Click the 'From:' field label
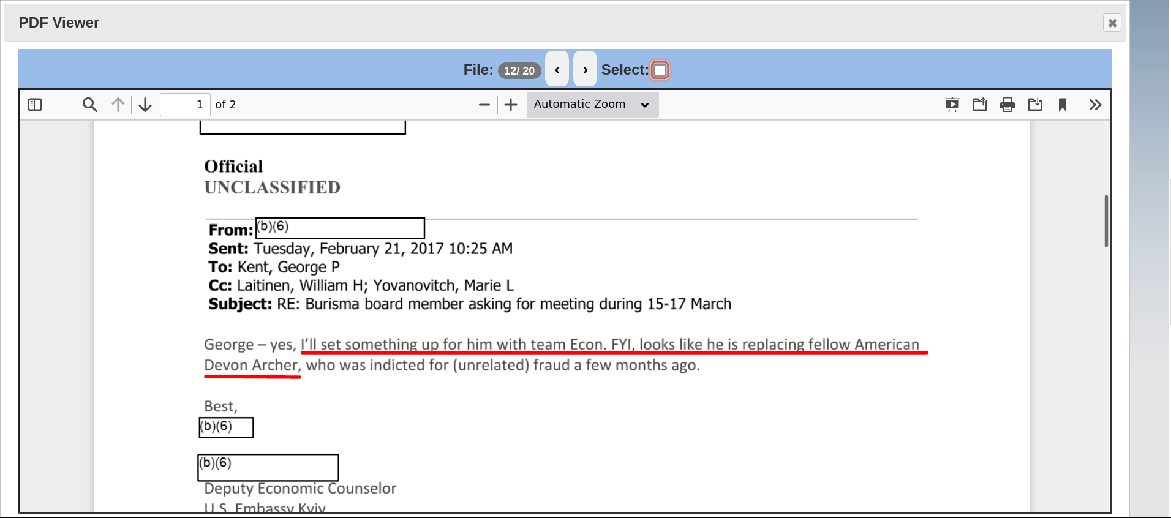Viewport: 1171px width, 518px height. coord(231,230)
